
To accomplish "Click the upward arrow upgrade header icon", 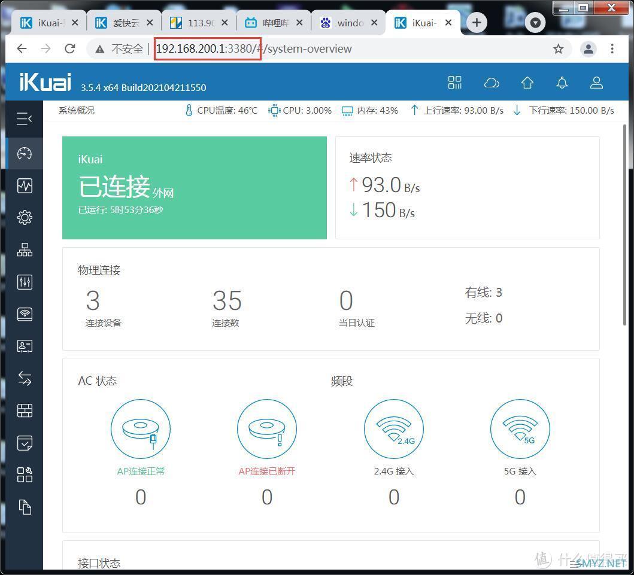I will point(527,83).
